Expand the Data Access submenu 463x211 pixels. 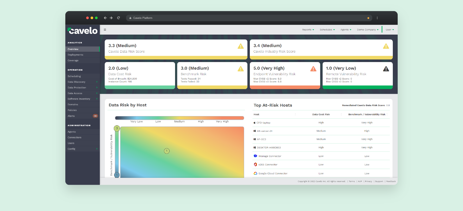83,93
